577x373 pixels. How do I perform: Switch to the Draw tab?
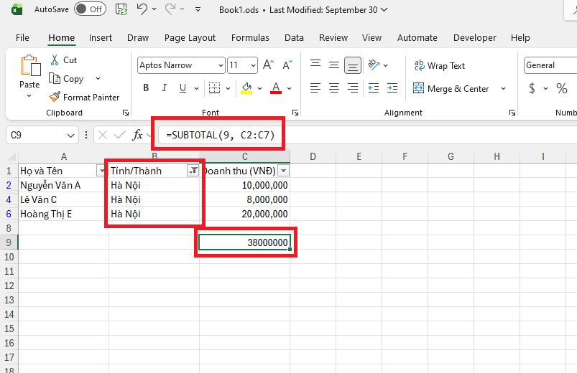click(x=138, y=37)
